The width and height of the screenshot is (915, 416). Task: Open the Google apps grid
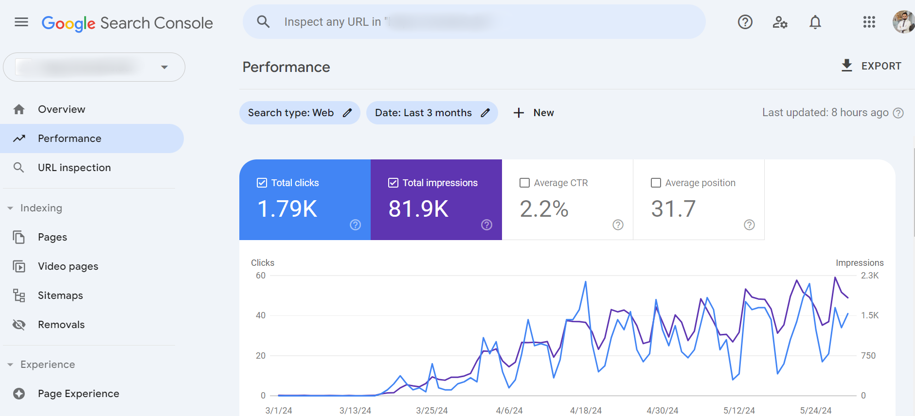[x=869, y=22]
